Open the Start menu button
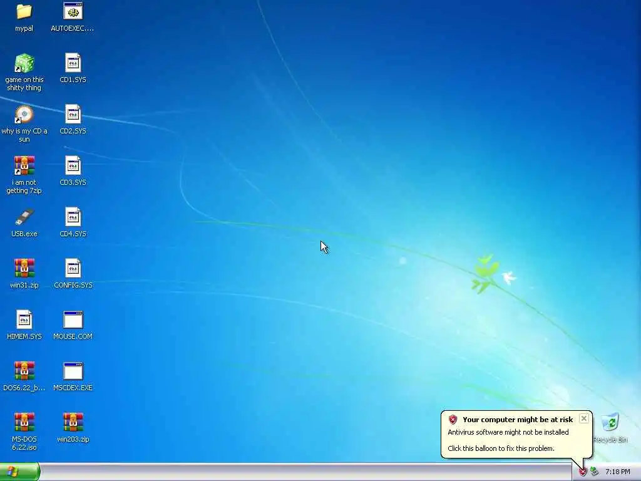The width and height of the screenshot is (641, 481). pyautogui.click(x=19, y=472)
